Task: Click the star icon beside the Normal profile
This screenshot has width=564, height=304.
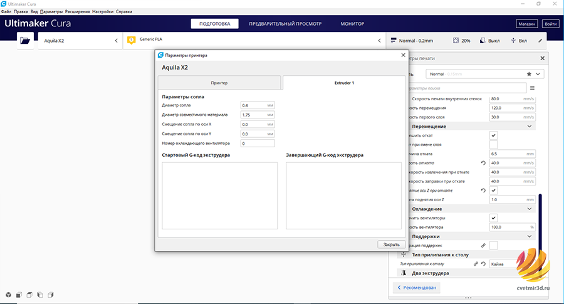Action: pos(529,74)
